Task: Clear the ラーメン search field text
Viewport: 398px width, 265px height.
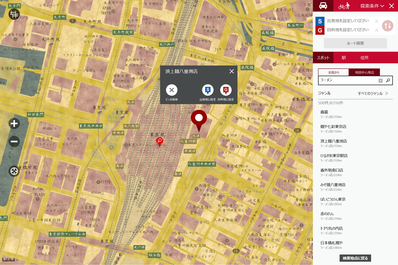Action: point(380,80)
